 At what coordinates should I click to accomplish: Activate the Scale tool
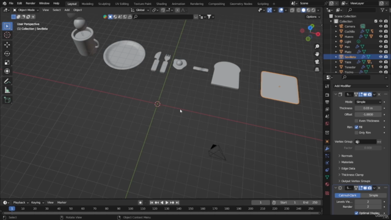pos(7,62)
